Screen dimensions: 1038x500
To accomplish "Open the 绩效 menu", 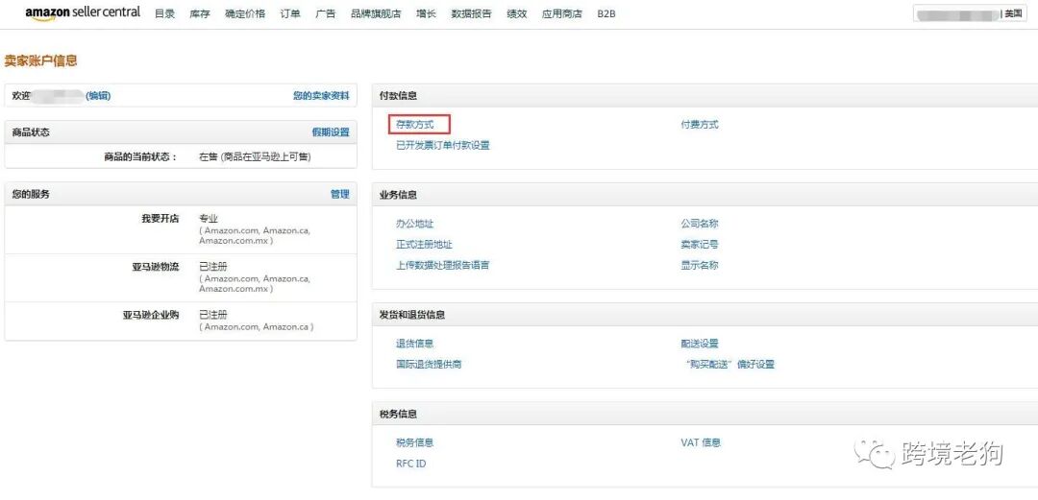I will click(517, 13).
